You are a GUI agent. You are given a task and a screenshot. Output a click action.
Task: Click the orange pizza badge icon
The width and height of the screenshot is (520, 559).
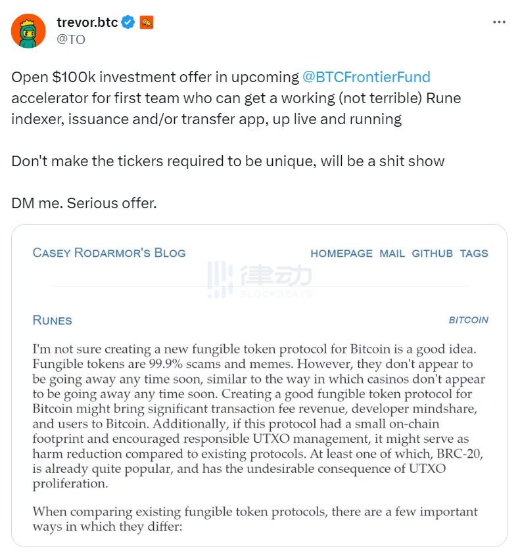[x=146, y=22]
